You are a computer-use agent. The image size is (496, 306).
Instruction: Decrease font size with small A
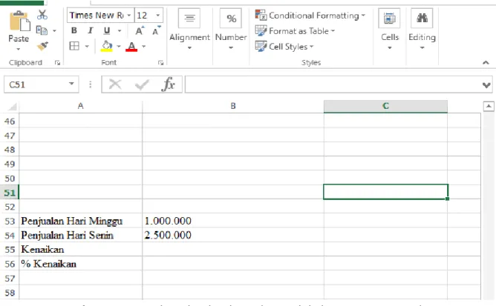[x=156, y=30]
